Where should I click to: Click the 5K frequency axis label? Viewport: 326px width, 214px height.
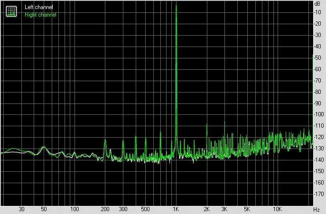coord(247,209)
